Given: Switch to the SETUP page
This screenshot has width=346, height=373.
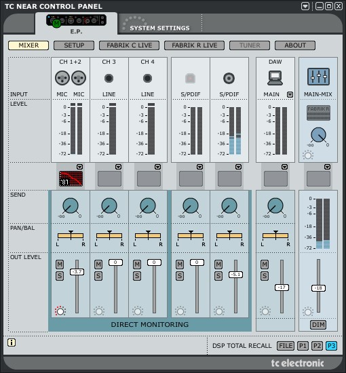Looking at the screenshot, I should pos(74,45).
